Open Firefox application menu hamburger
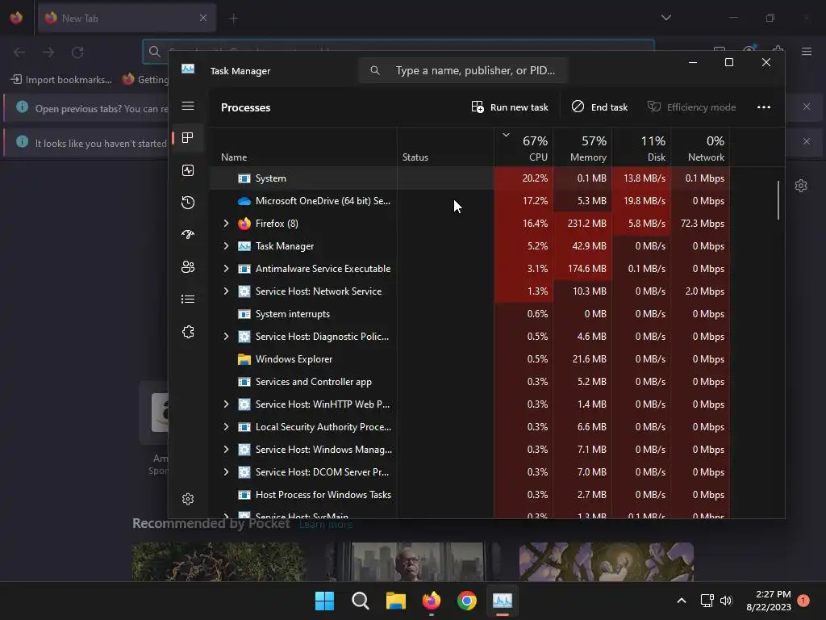This screenshot has width=826, height=620. [x=807, y=52]
